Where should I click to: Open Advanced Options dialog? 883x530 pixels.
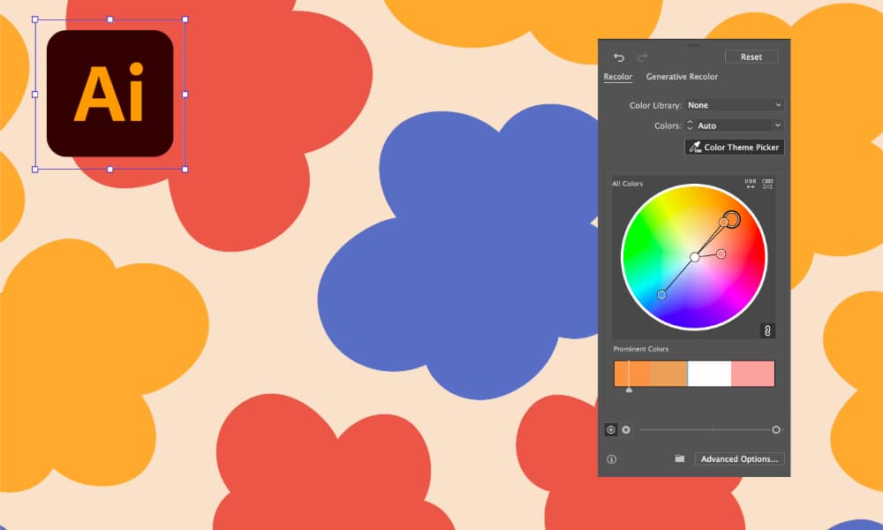tap(739, 459)
